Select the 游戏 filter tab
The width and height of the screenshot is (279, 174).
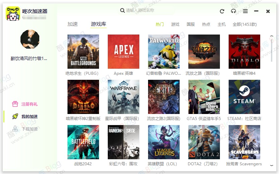click(x=175, y=24)
